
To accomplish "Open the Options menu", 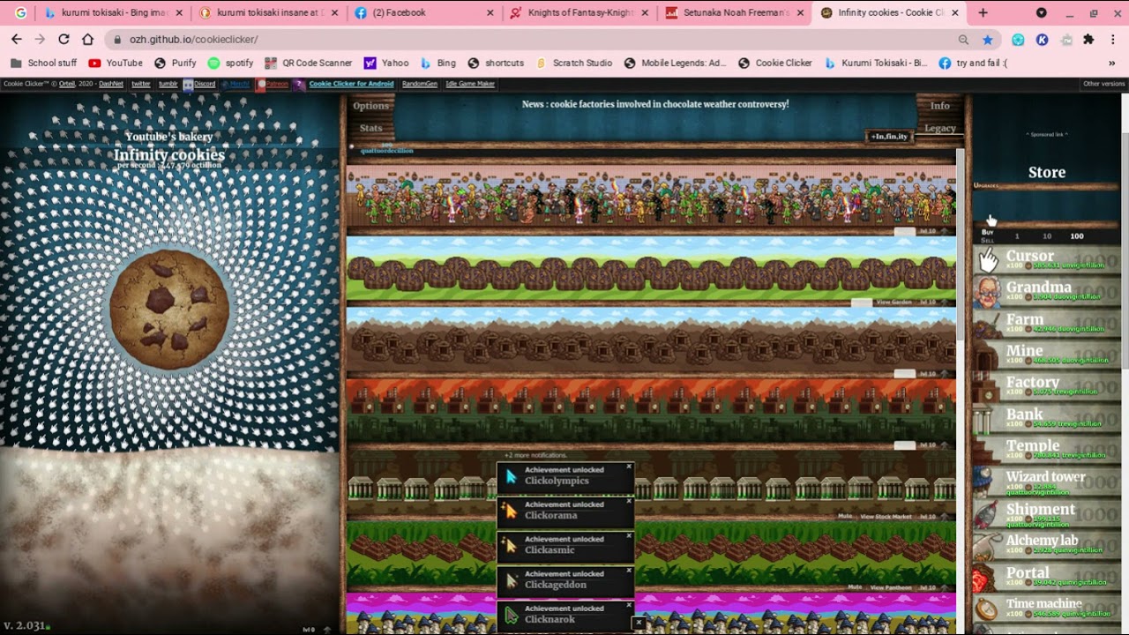I will point(371,106).
